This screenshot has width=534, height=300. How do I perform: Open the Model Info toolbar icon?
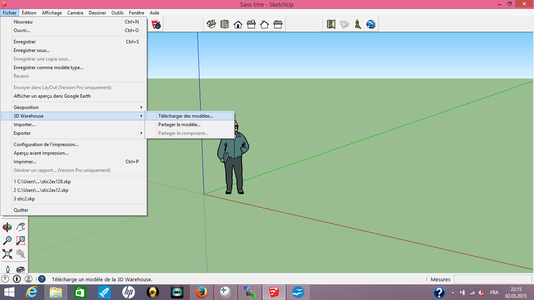click(156, 24)
